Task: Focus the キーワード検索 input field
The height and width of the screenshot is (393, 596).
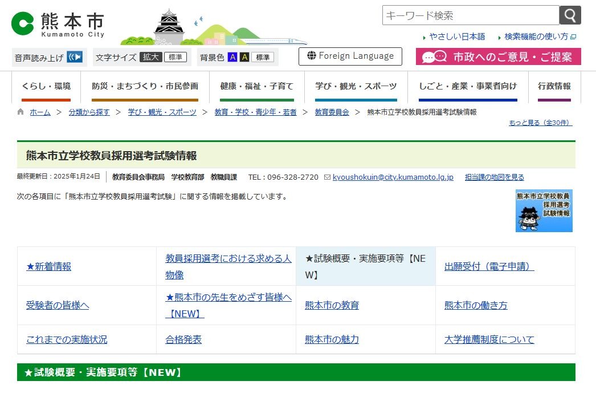Action: pyautogui.click(x=471, y=15)
